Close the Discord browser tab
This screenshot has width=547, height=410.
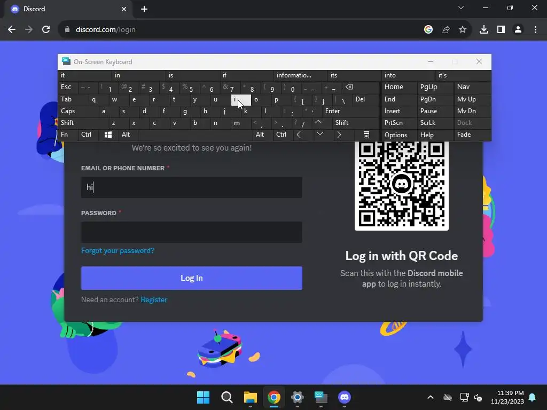[x=124, y=9]
